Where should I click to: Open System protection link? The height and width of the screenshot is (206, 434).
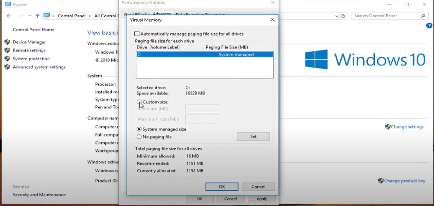[31, 59]
